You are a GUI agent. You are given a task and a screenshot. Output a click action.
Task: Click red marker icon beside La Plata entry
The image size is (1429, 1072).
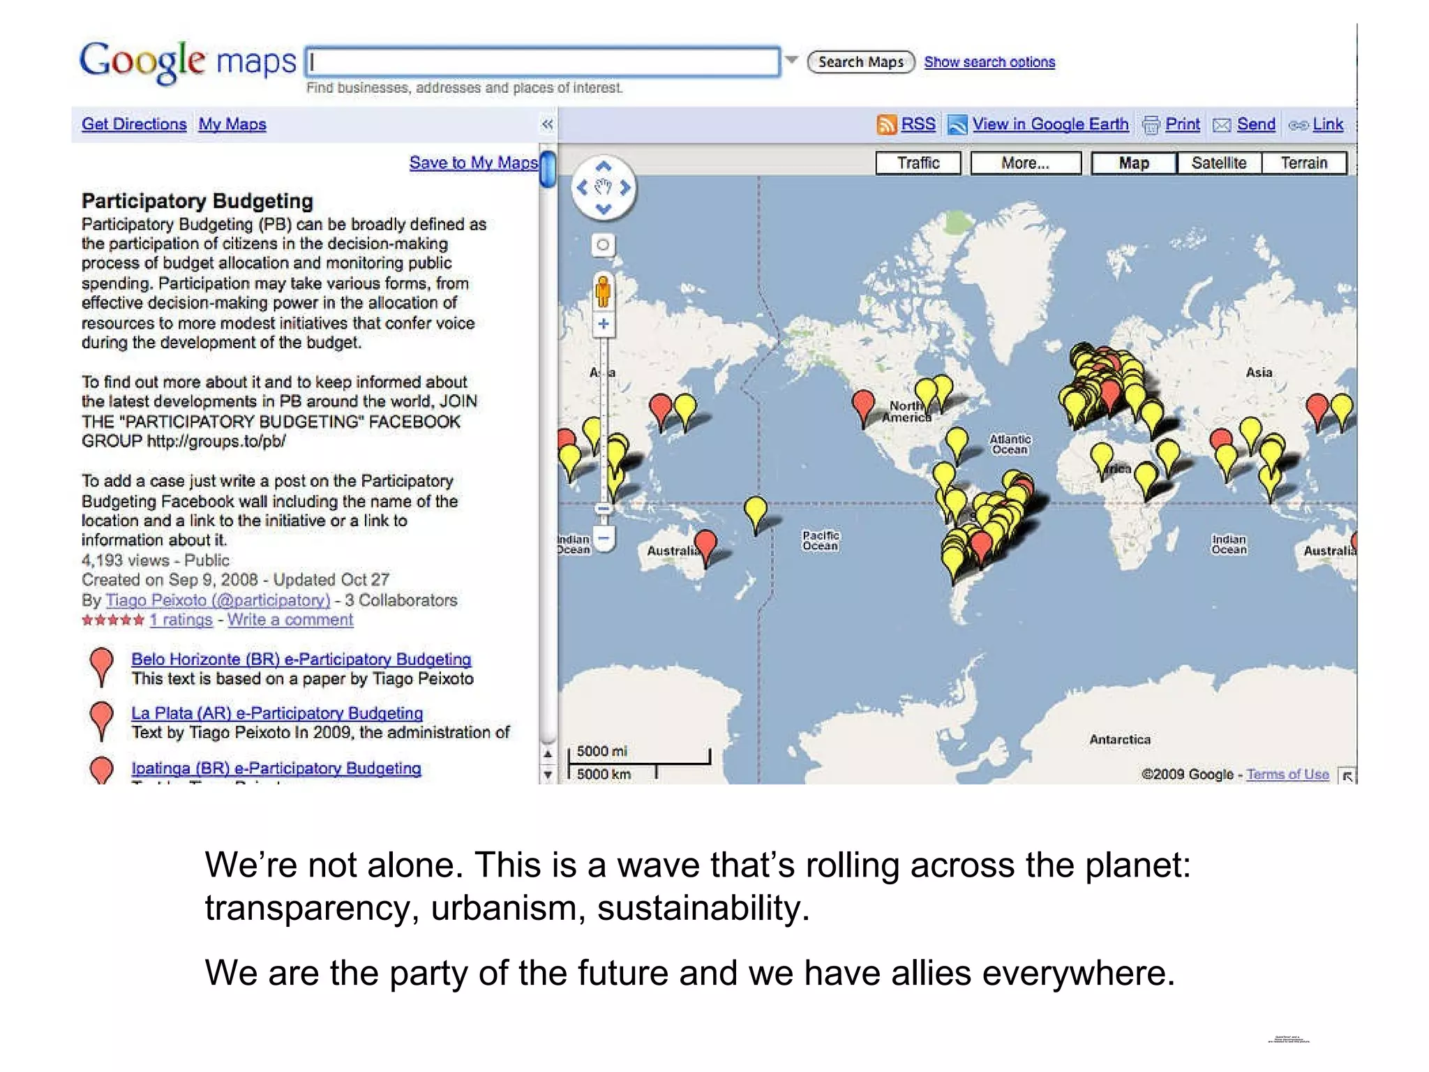102,721
